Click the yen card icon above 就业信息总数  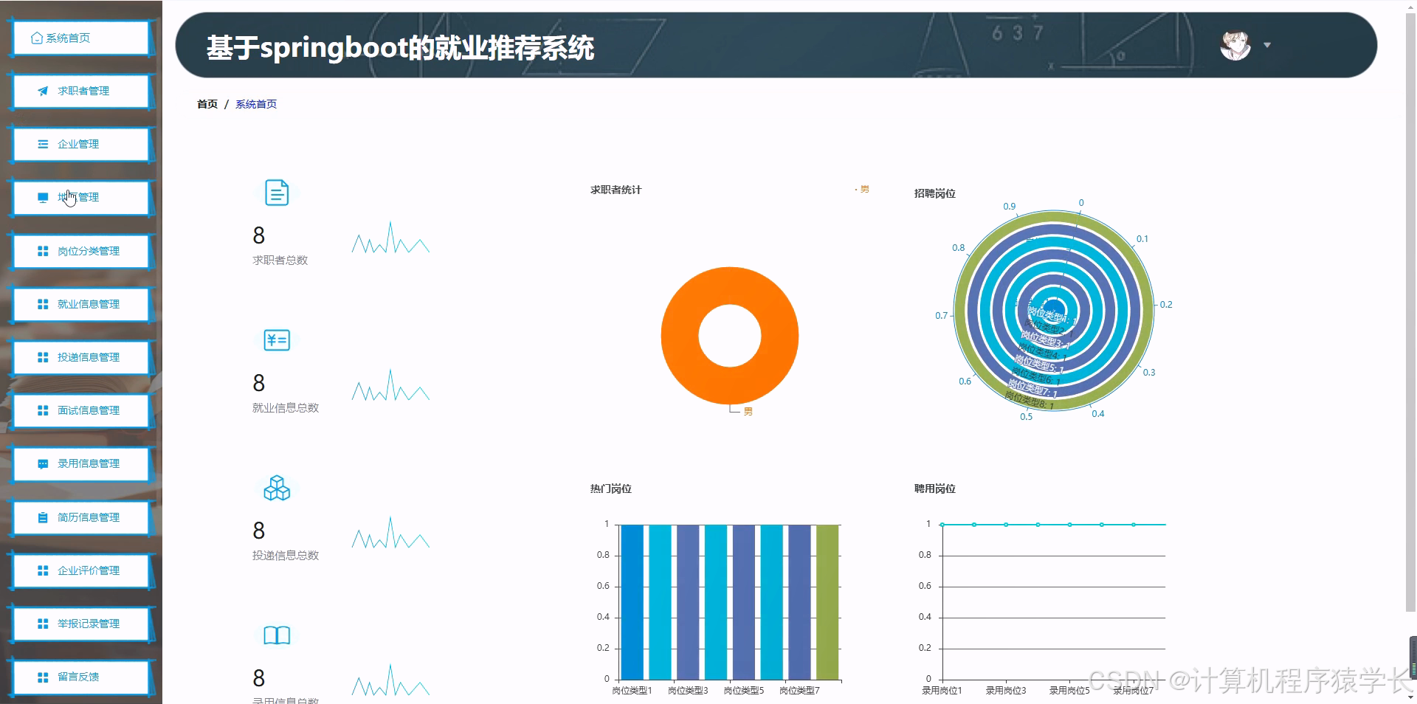coord(277,340)
